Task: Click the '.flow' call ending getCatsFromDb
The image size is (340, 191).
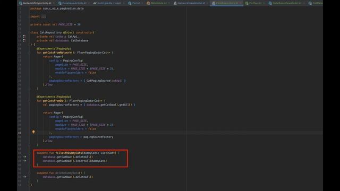Action: click(48, 141)
